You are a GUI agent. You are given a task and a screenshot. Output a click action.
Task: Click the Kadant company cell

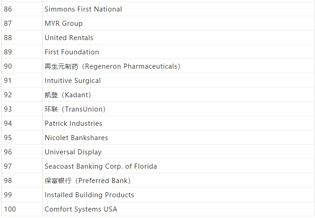(68, 95)
